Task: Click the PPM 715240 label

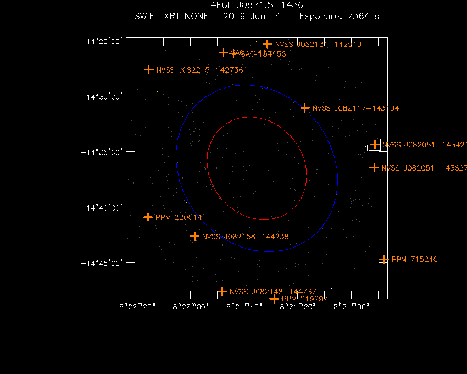Action: (x=415, y=260)
